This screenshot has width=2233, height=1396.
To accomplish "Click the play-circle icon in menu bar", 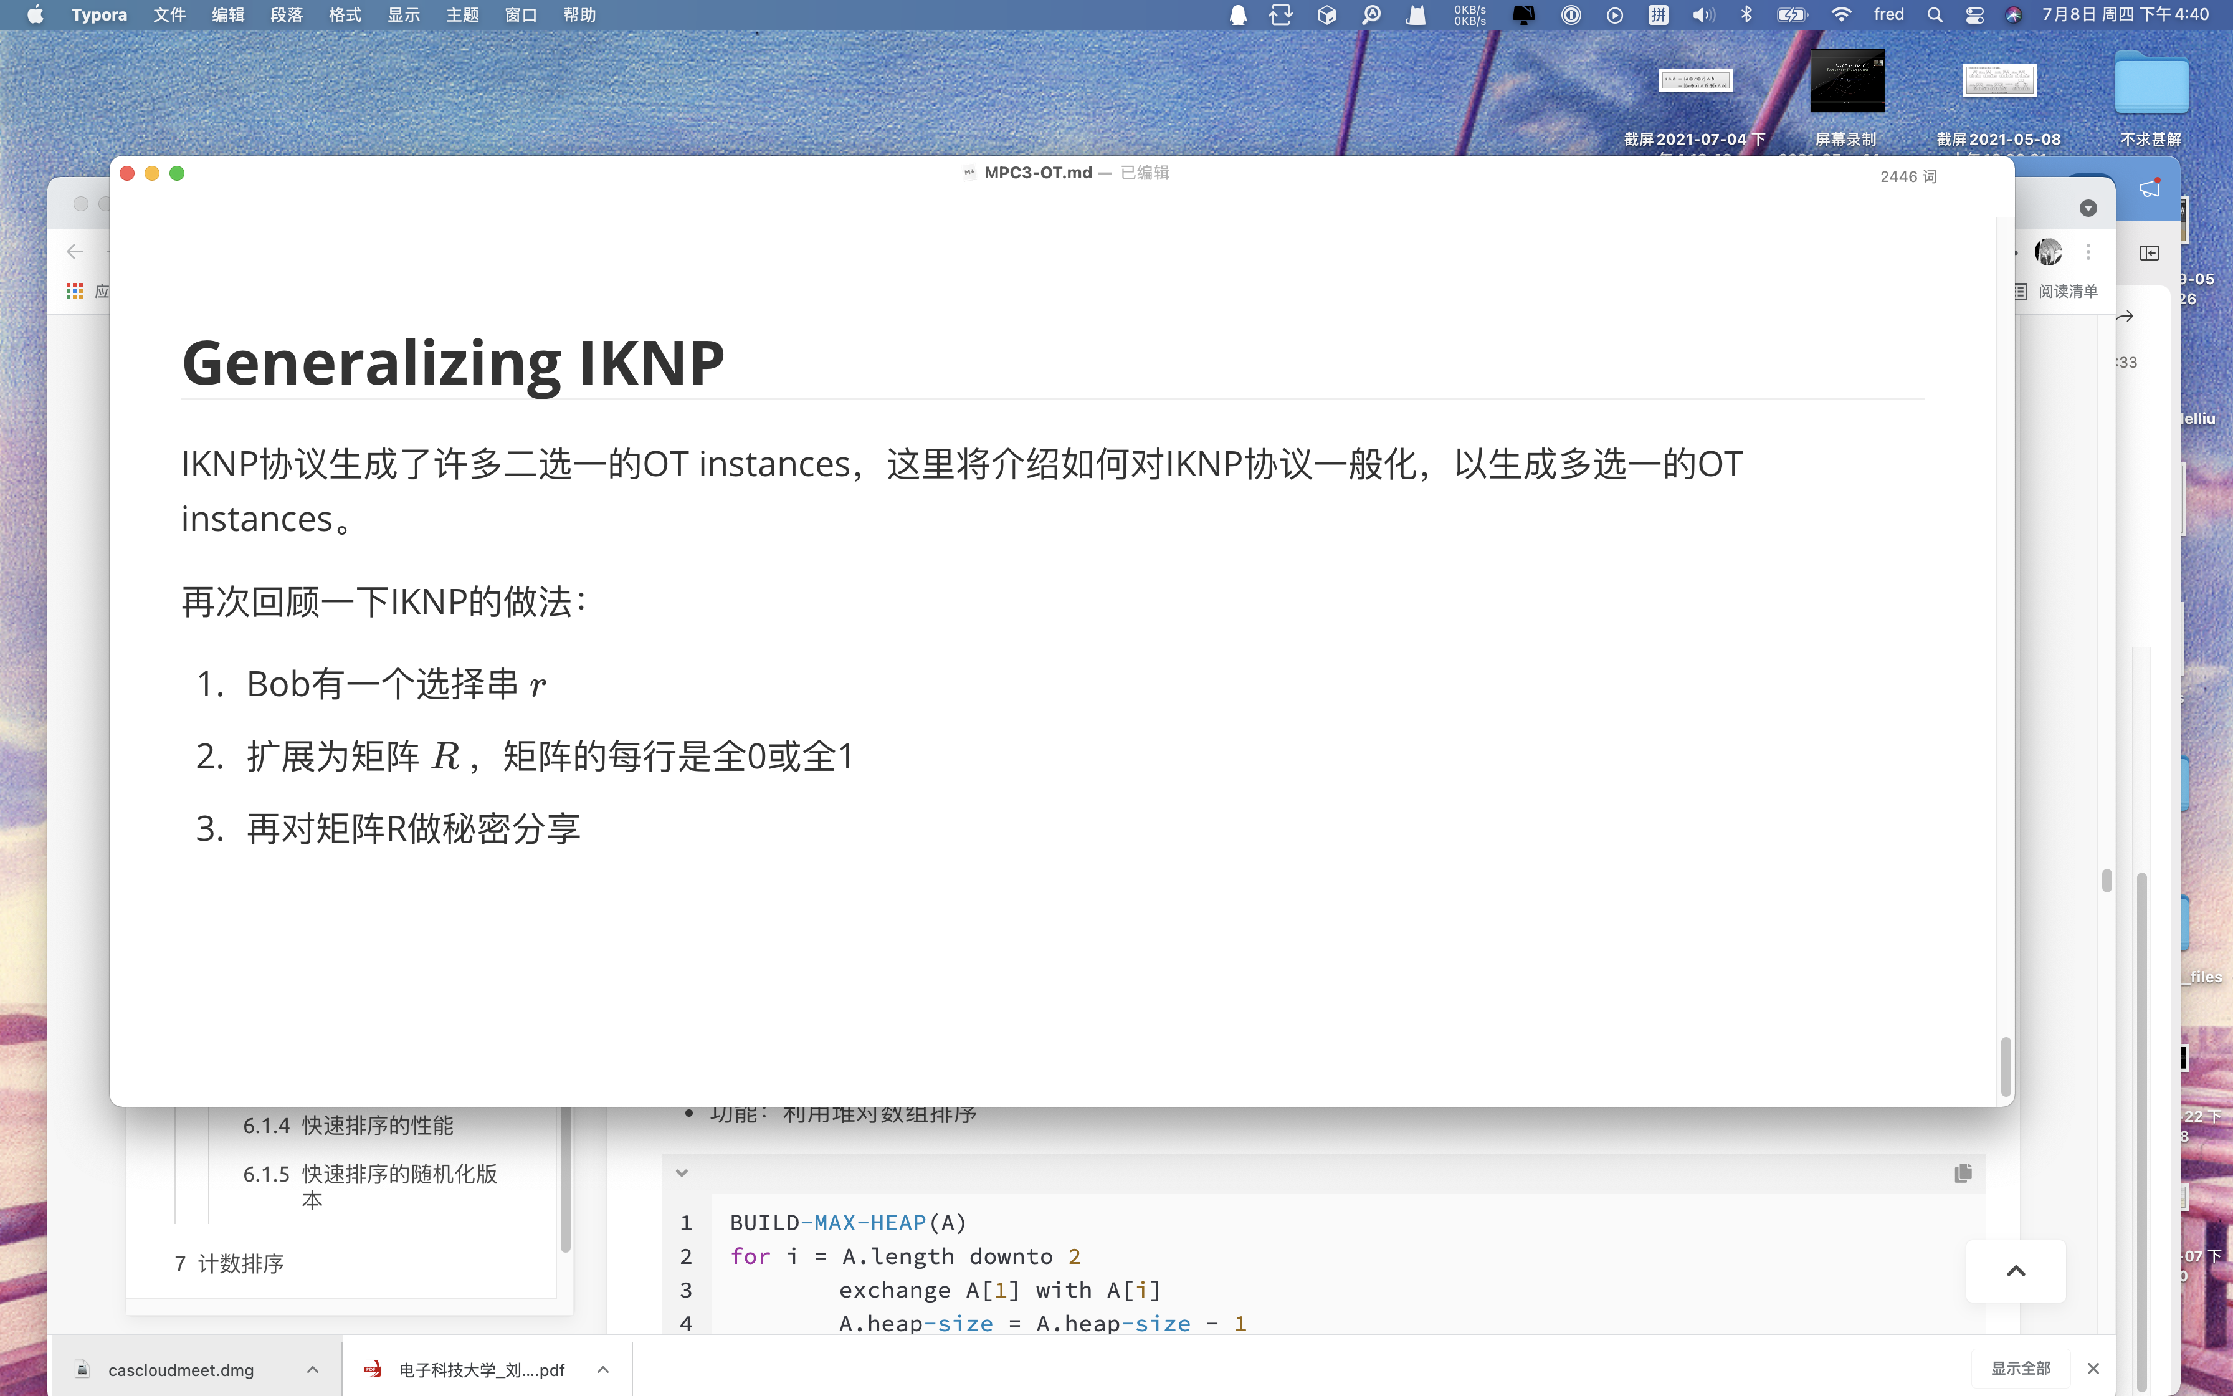I will (1615, 15).
